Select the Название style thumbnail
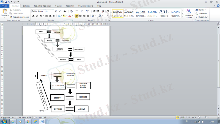The width and height of the screenshot is (220, 124). point(164,13)
